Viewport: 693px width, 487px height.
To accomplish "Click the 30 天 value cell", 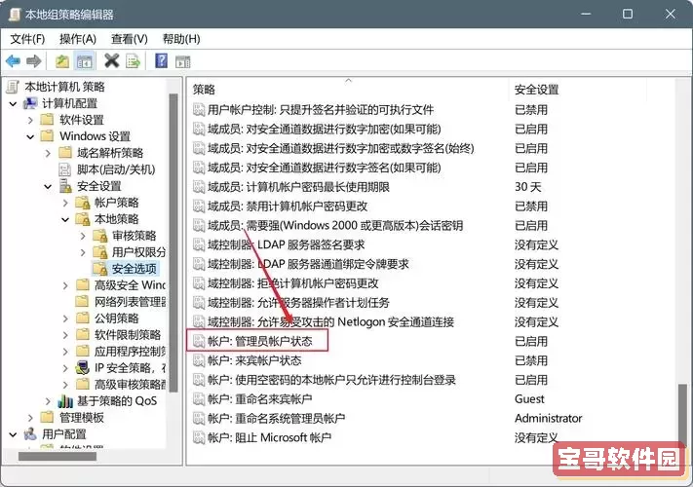I will pos(528,187).
